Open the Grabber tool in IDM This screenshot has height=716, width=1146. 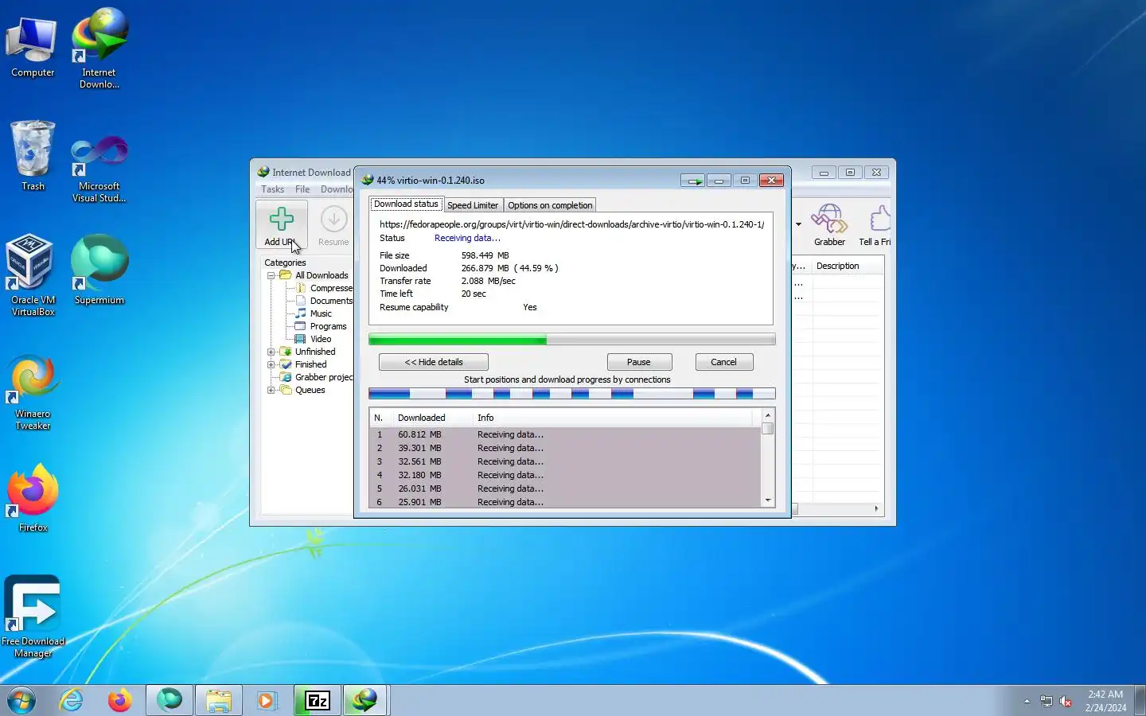coord(829,225)
